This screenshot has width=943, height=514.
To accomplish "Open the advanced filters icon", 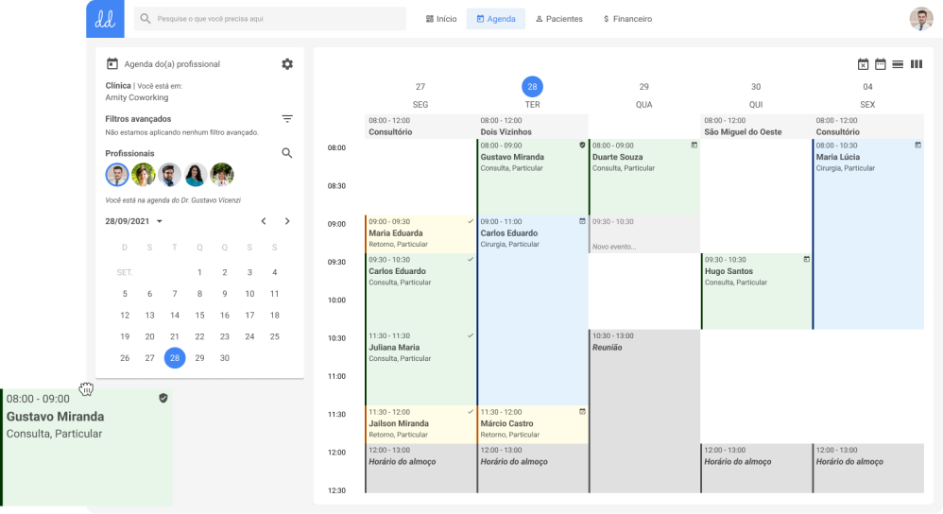I will (287, 119).
